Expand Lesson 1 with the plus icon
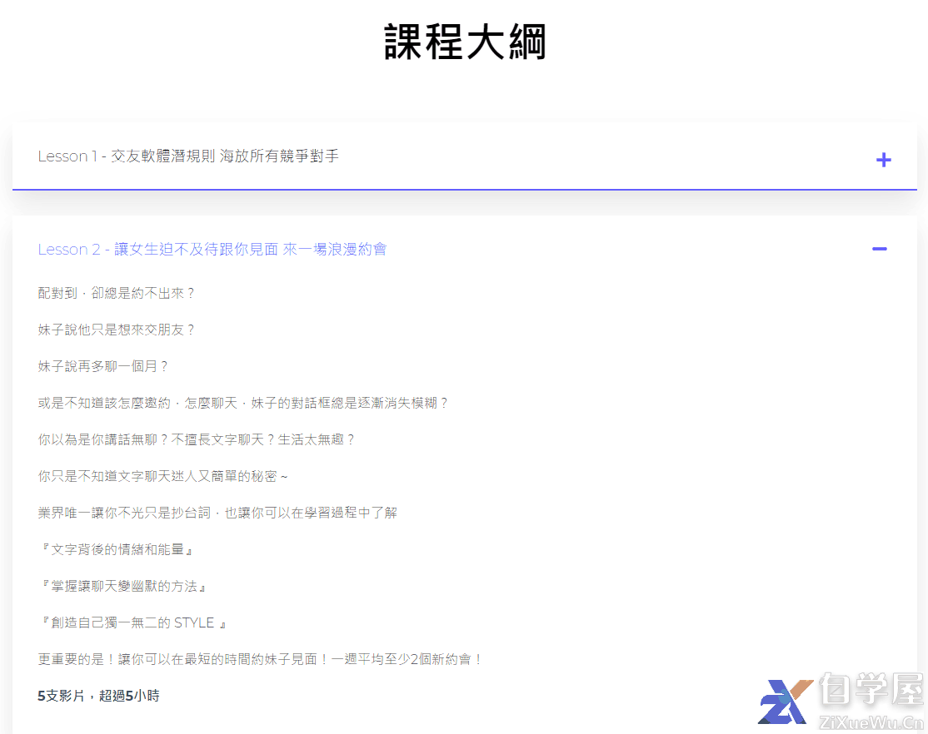This screenshot has width=928, height=734. pos(883,160)
